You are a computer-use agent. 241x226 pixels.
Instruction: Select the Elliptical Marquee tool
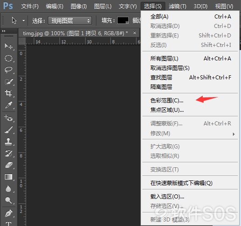click(x=9, y=58)
